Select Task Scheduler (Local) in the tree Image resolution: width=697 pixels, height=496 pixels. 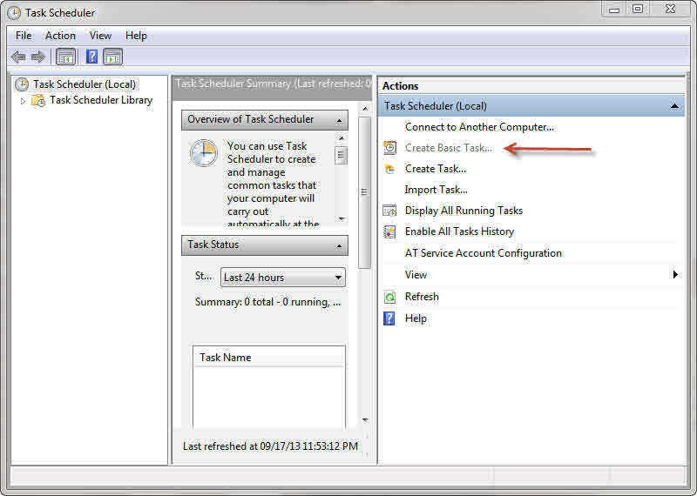click(x=85, y=84)
